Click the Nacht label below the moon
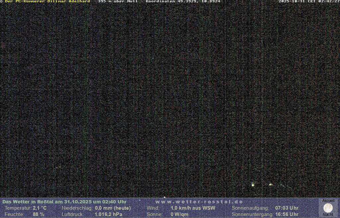The height and width of the screenshot is (218, 340). (x=328, y=215)
